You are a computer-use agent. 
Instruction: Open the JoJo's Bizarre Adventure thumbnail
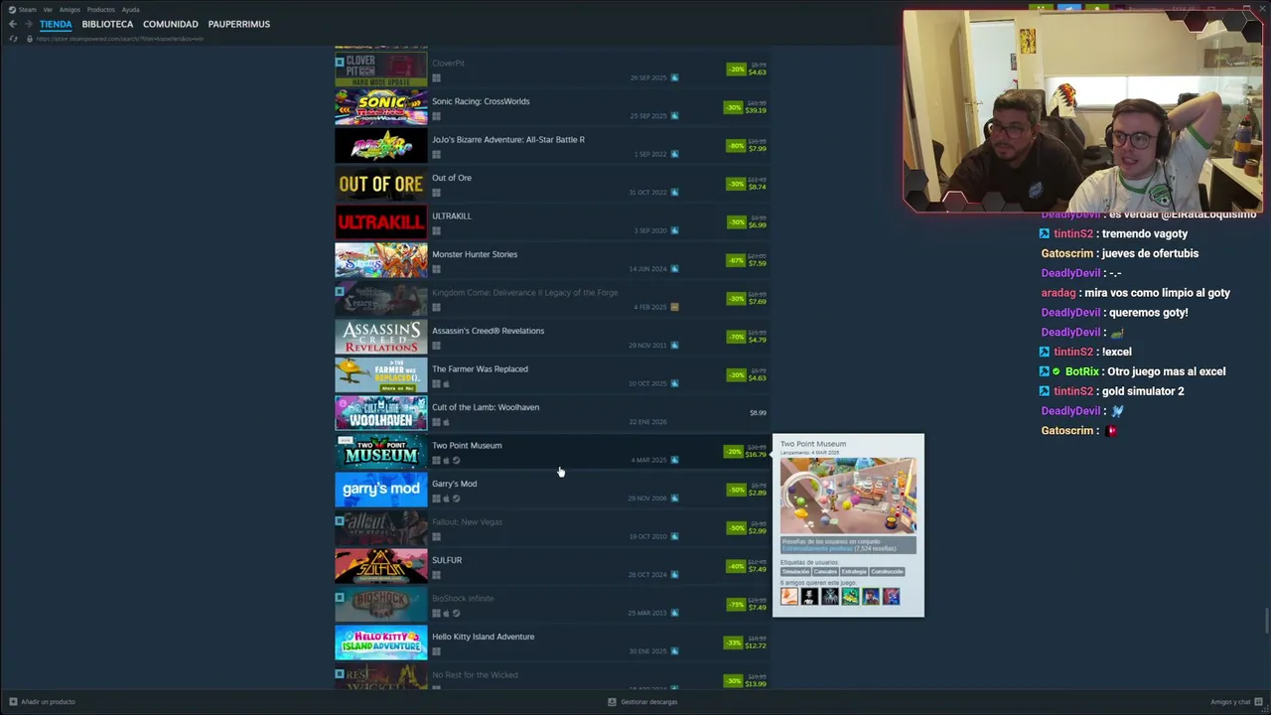[x=381, y=146]
